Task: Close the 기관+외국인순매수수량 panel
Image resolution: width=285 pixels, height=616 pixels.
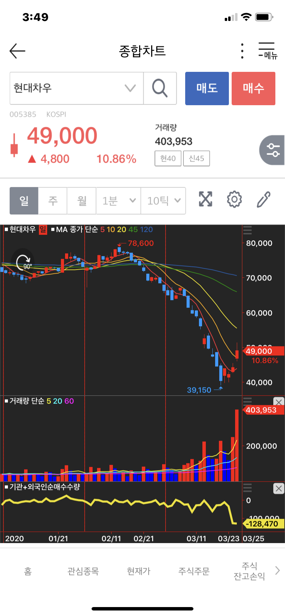Action: (x=278, y=488)
